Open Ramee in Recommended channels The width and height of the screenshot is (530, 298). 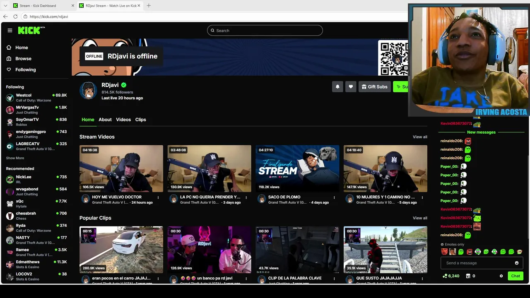(x=36, y=252)
